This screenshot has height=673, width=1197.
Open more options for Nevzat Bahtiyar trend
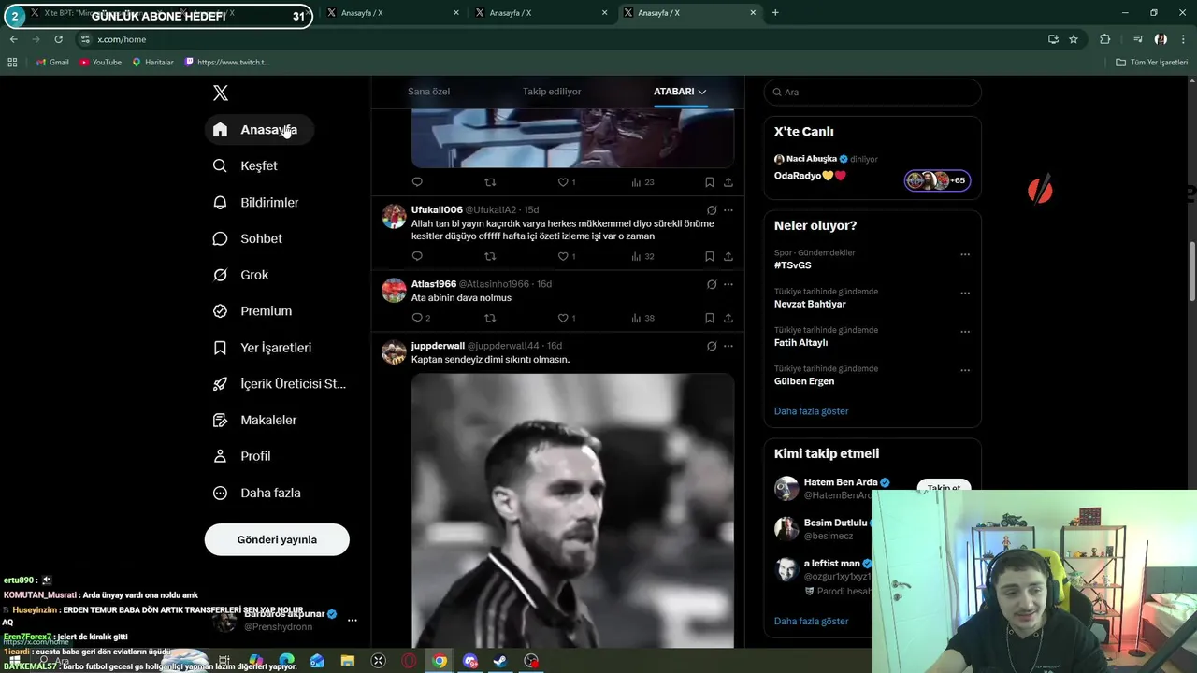click(x=965, y=293)
